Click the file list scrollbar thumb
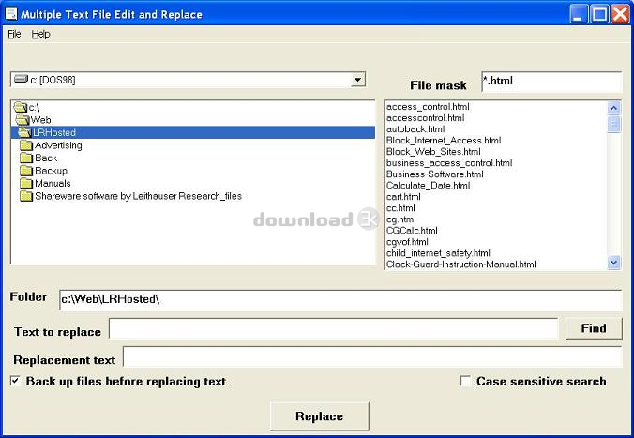 tap(613, 124)
